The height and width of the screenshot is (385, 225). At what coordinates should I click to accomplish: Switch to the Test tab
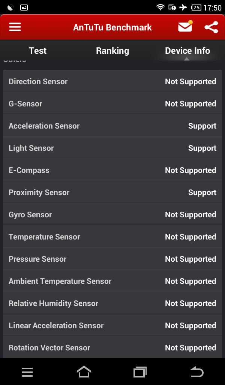point(37,51)
